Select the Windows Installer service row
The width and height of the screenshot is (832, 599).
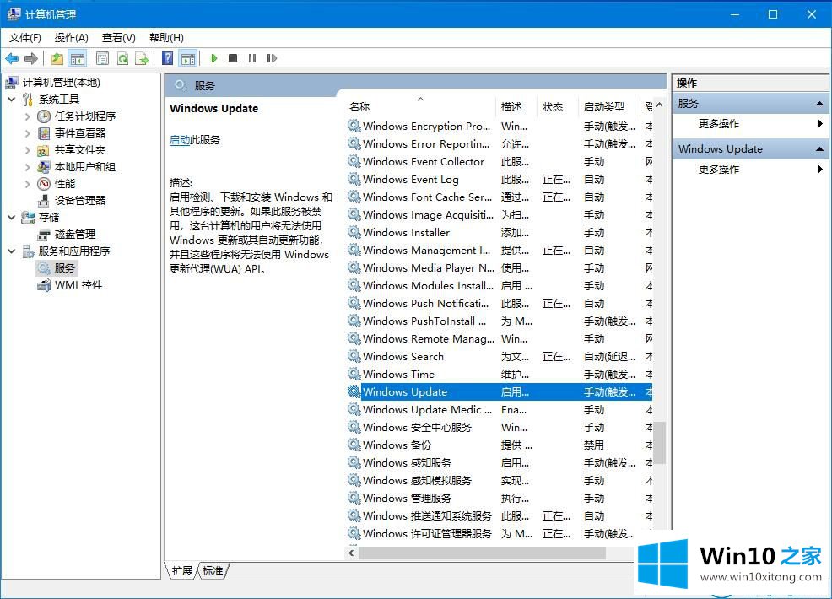tap(500, 233)
